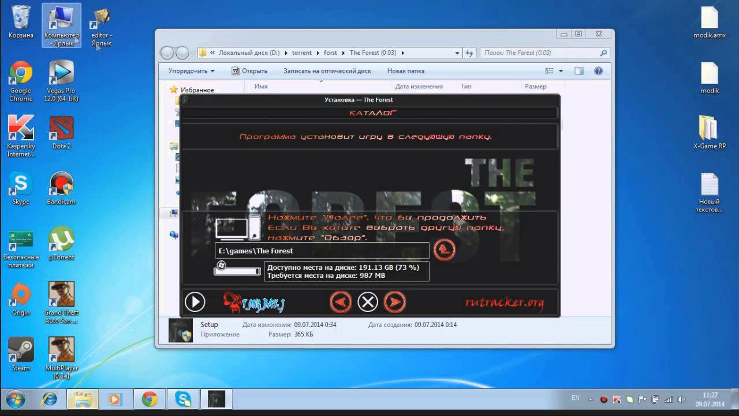Select modik file on desktop
Screen dimensions: 739x416
tap(710, 78)
